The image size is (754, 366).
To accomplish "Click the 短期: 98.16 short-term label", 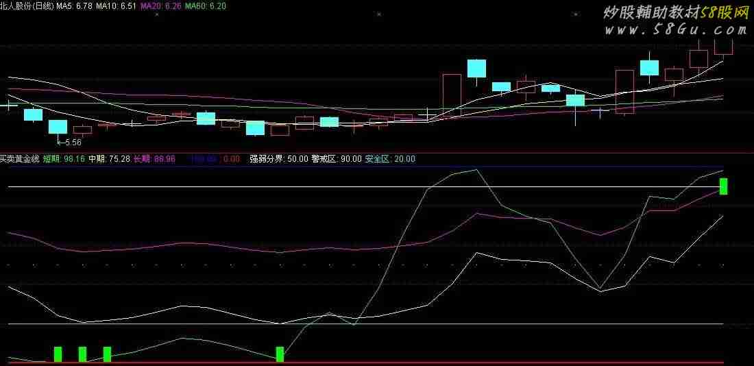I will [64, 158].
